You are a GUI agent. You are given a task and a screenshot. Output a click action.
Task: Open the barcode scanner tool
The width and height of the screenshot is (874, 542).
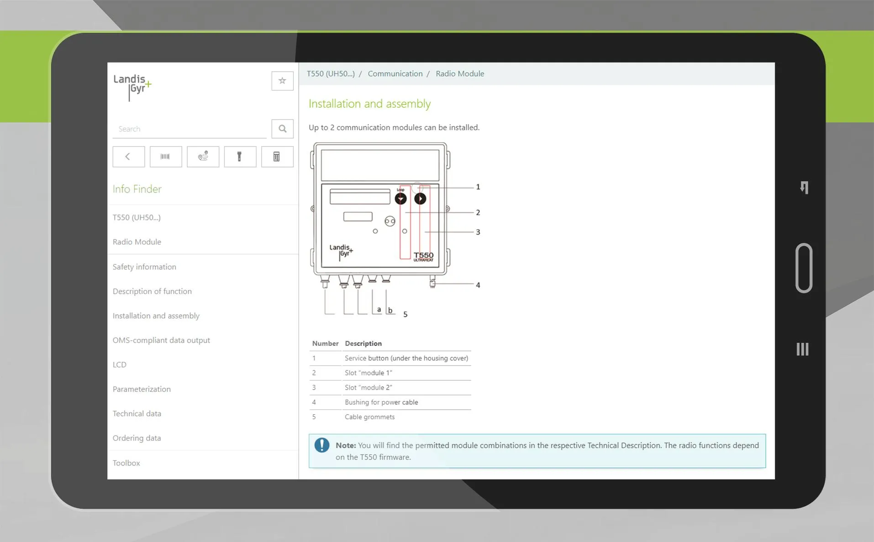[165, 156]
